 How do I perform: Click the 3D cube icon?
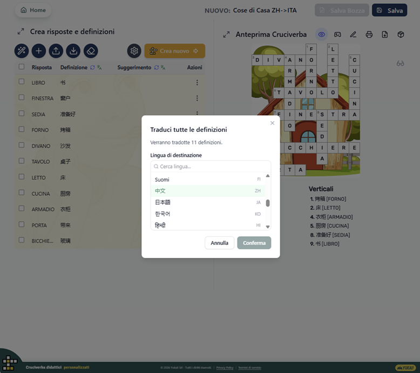401,35
